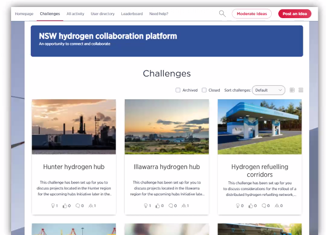The height and width of the screenshot is (235, 326).
Task: Open the All activity tab
Action: click(x=75, y=14)
